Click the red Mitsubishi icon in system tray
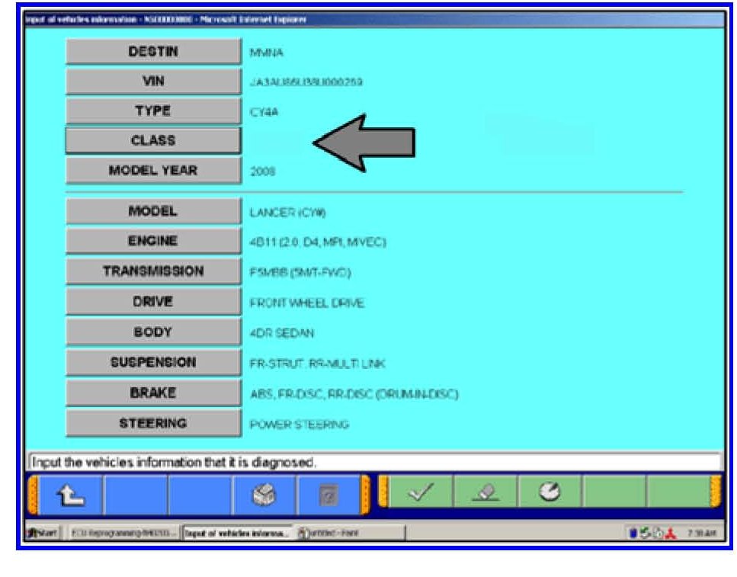Image resolution: width=737 pixels, height=577 pixels. click(669, 532)
